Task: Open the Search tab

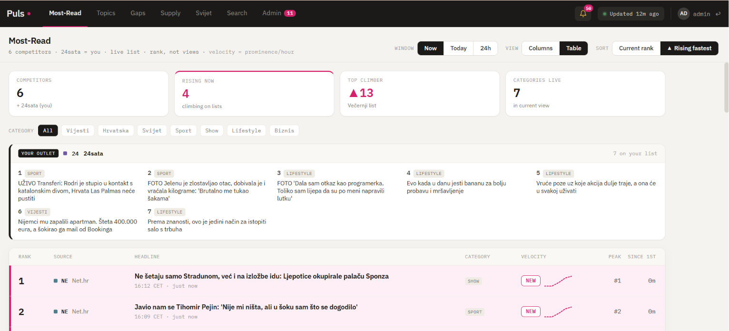Action: click(x=237, y=13)
